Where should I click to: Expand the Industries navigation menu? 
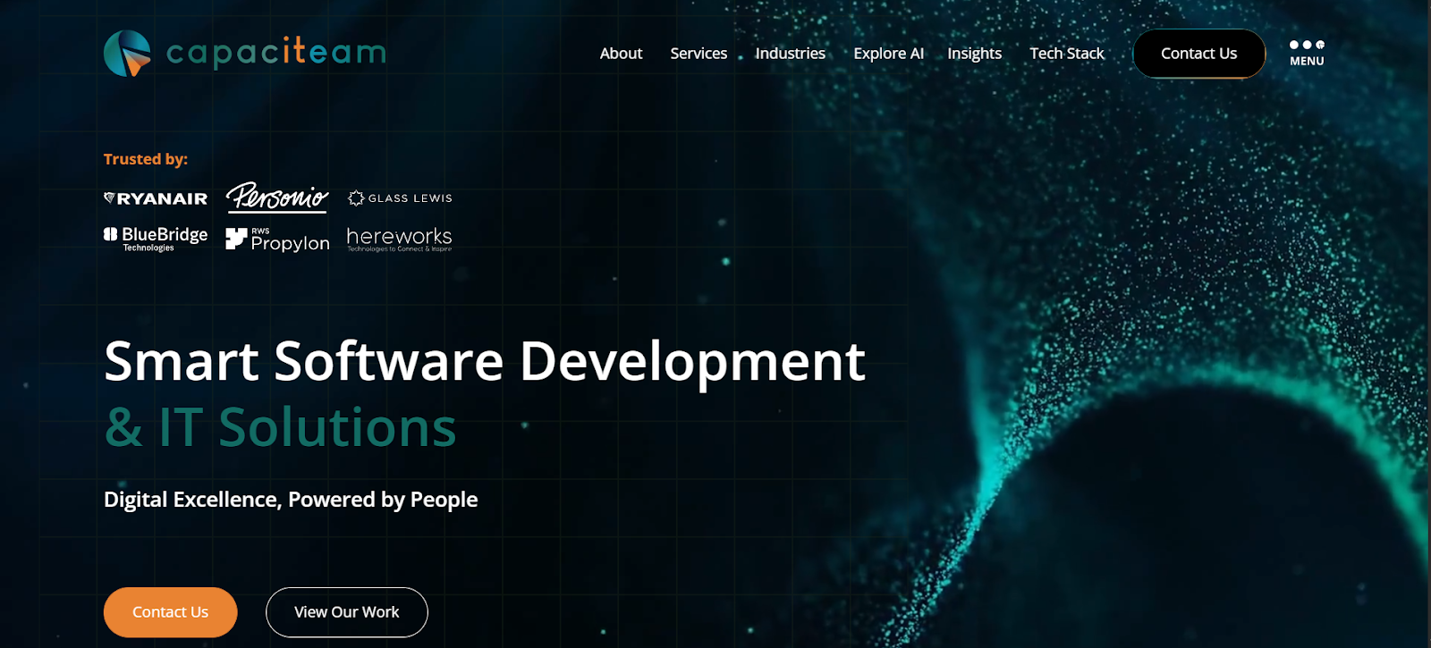[790, 54]
